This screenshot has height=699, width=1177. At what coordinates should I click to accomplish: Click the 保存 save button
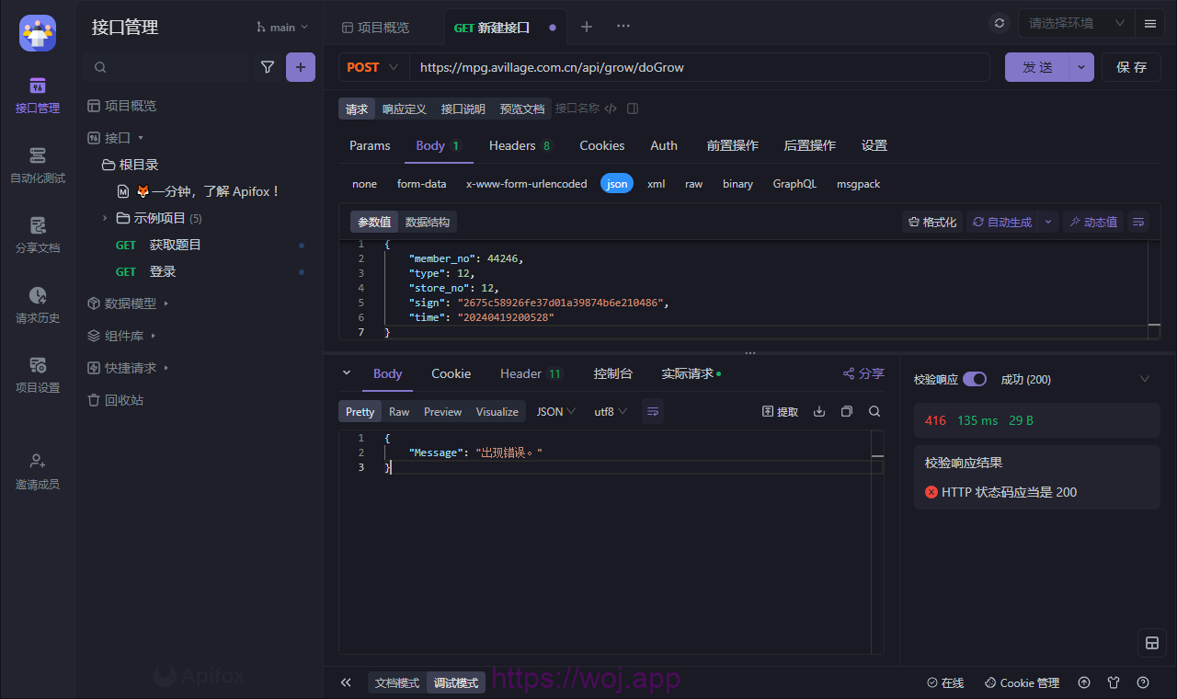tap(1131, 67)
